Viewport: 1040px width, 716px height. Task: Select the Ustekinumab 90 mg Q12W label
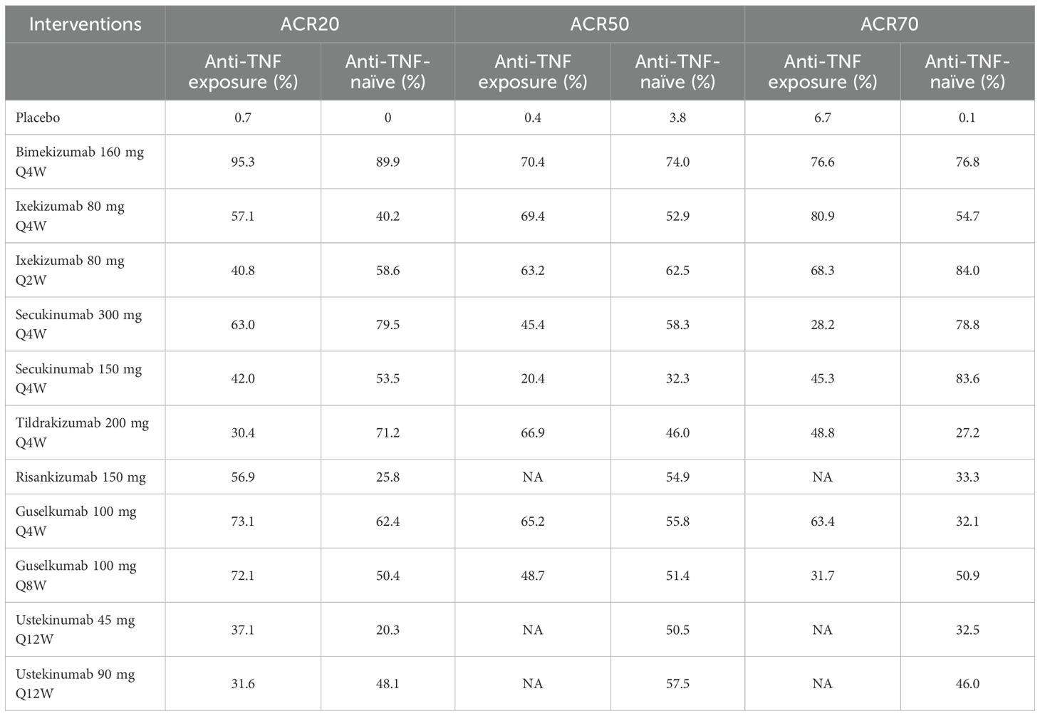click(75, 683)
